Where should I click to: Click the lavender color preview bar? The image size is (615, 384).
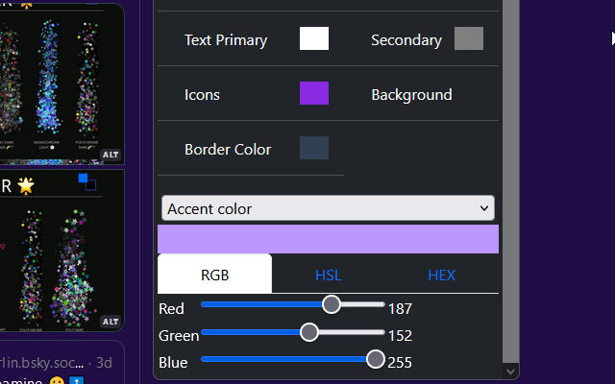[328, 239]
